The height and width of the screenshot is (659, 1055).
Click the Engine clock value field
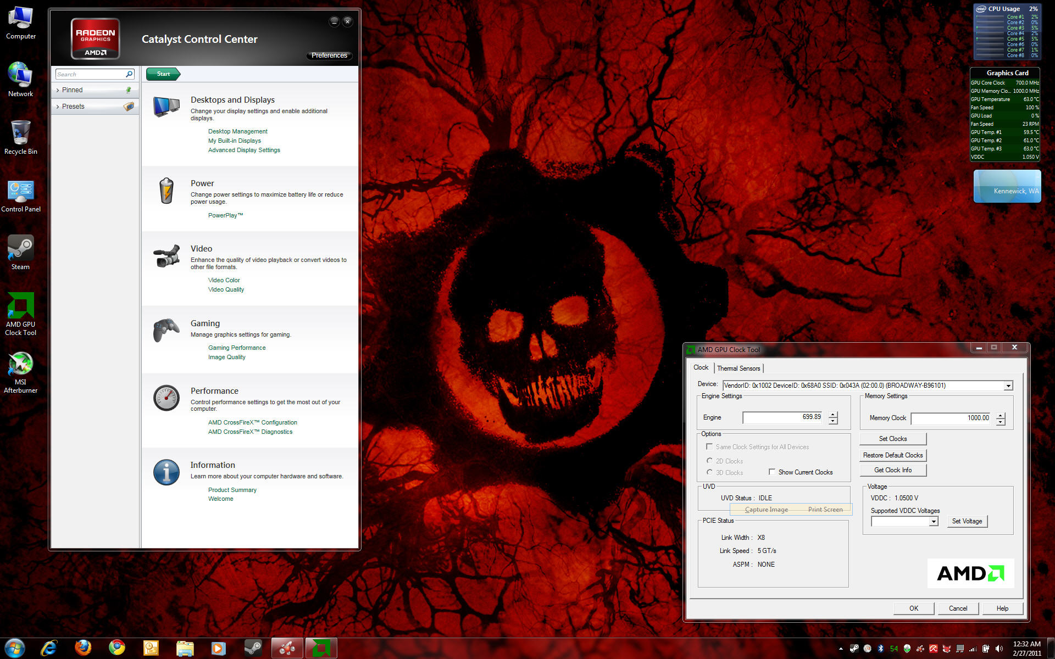click(783, 417)
